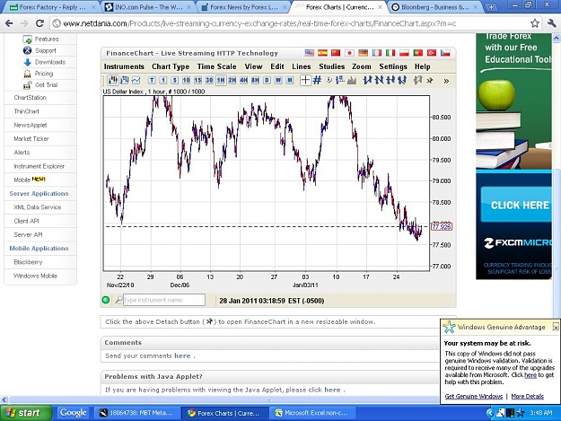Open the chart Help menu
The height and width of the screenshot is (421, 561).
(423, 66)
